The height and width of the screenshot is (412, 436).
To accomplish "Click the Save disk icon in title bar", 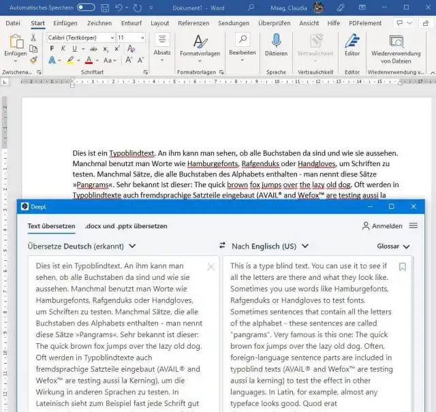I will [x=105, y=7].
